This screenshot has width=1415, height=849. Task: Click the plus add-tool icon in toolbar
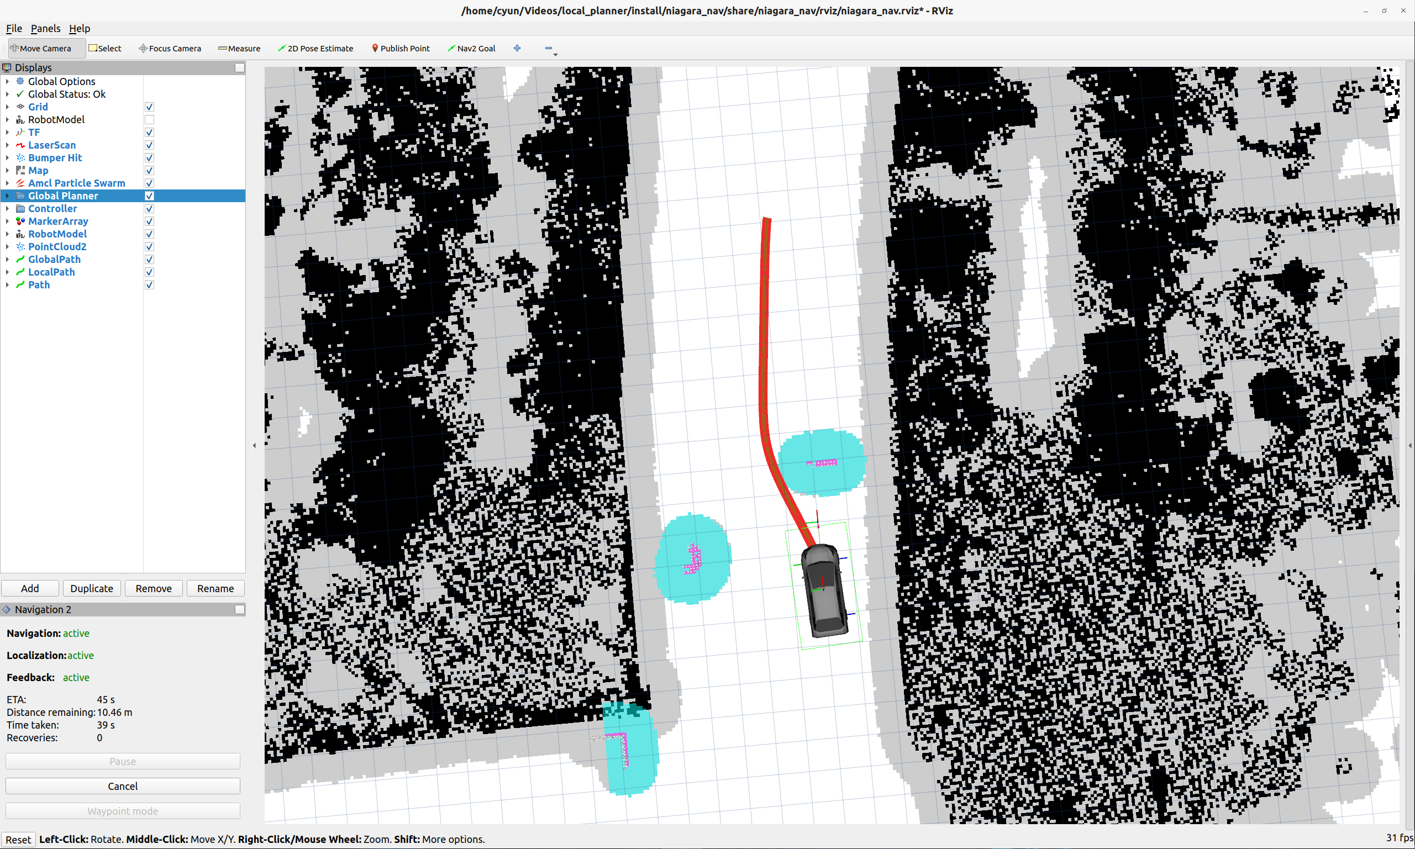517,49
